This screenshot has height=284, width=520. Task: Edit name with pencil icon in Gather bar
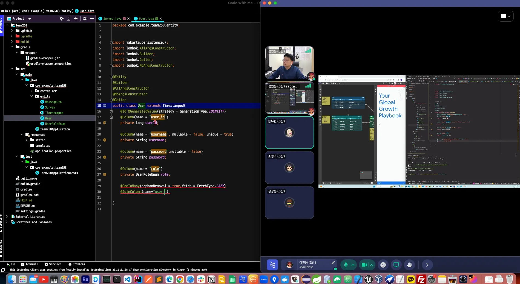click(333, 263)
